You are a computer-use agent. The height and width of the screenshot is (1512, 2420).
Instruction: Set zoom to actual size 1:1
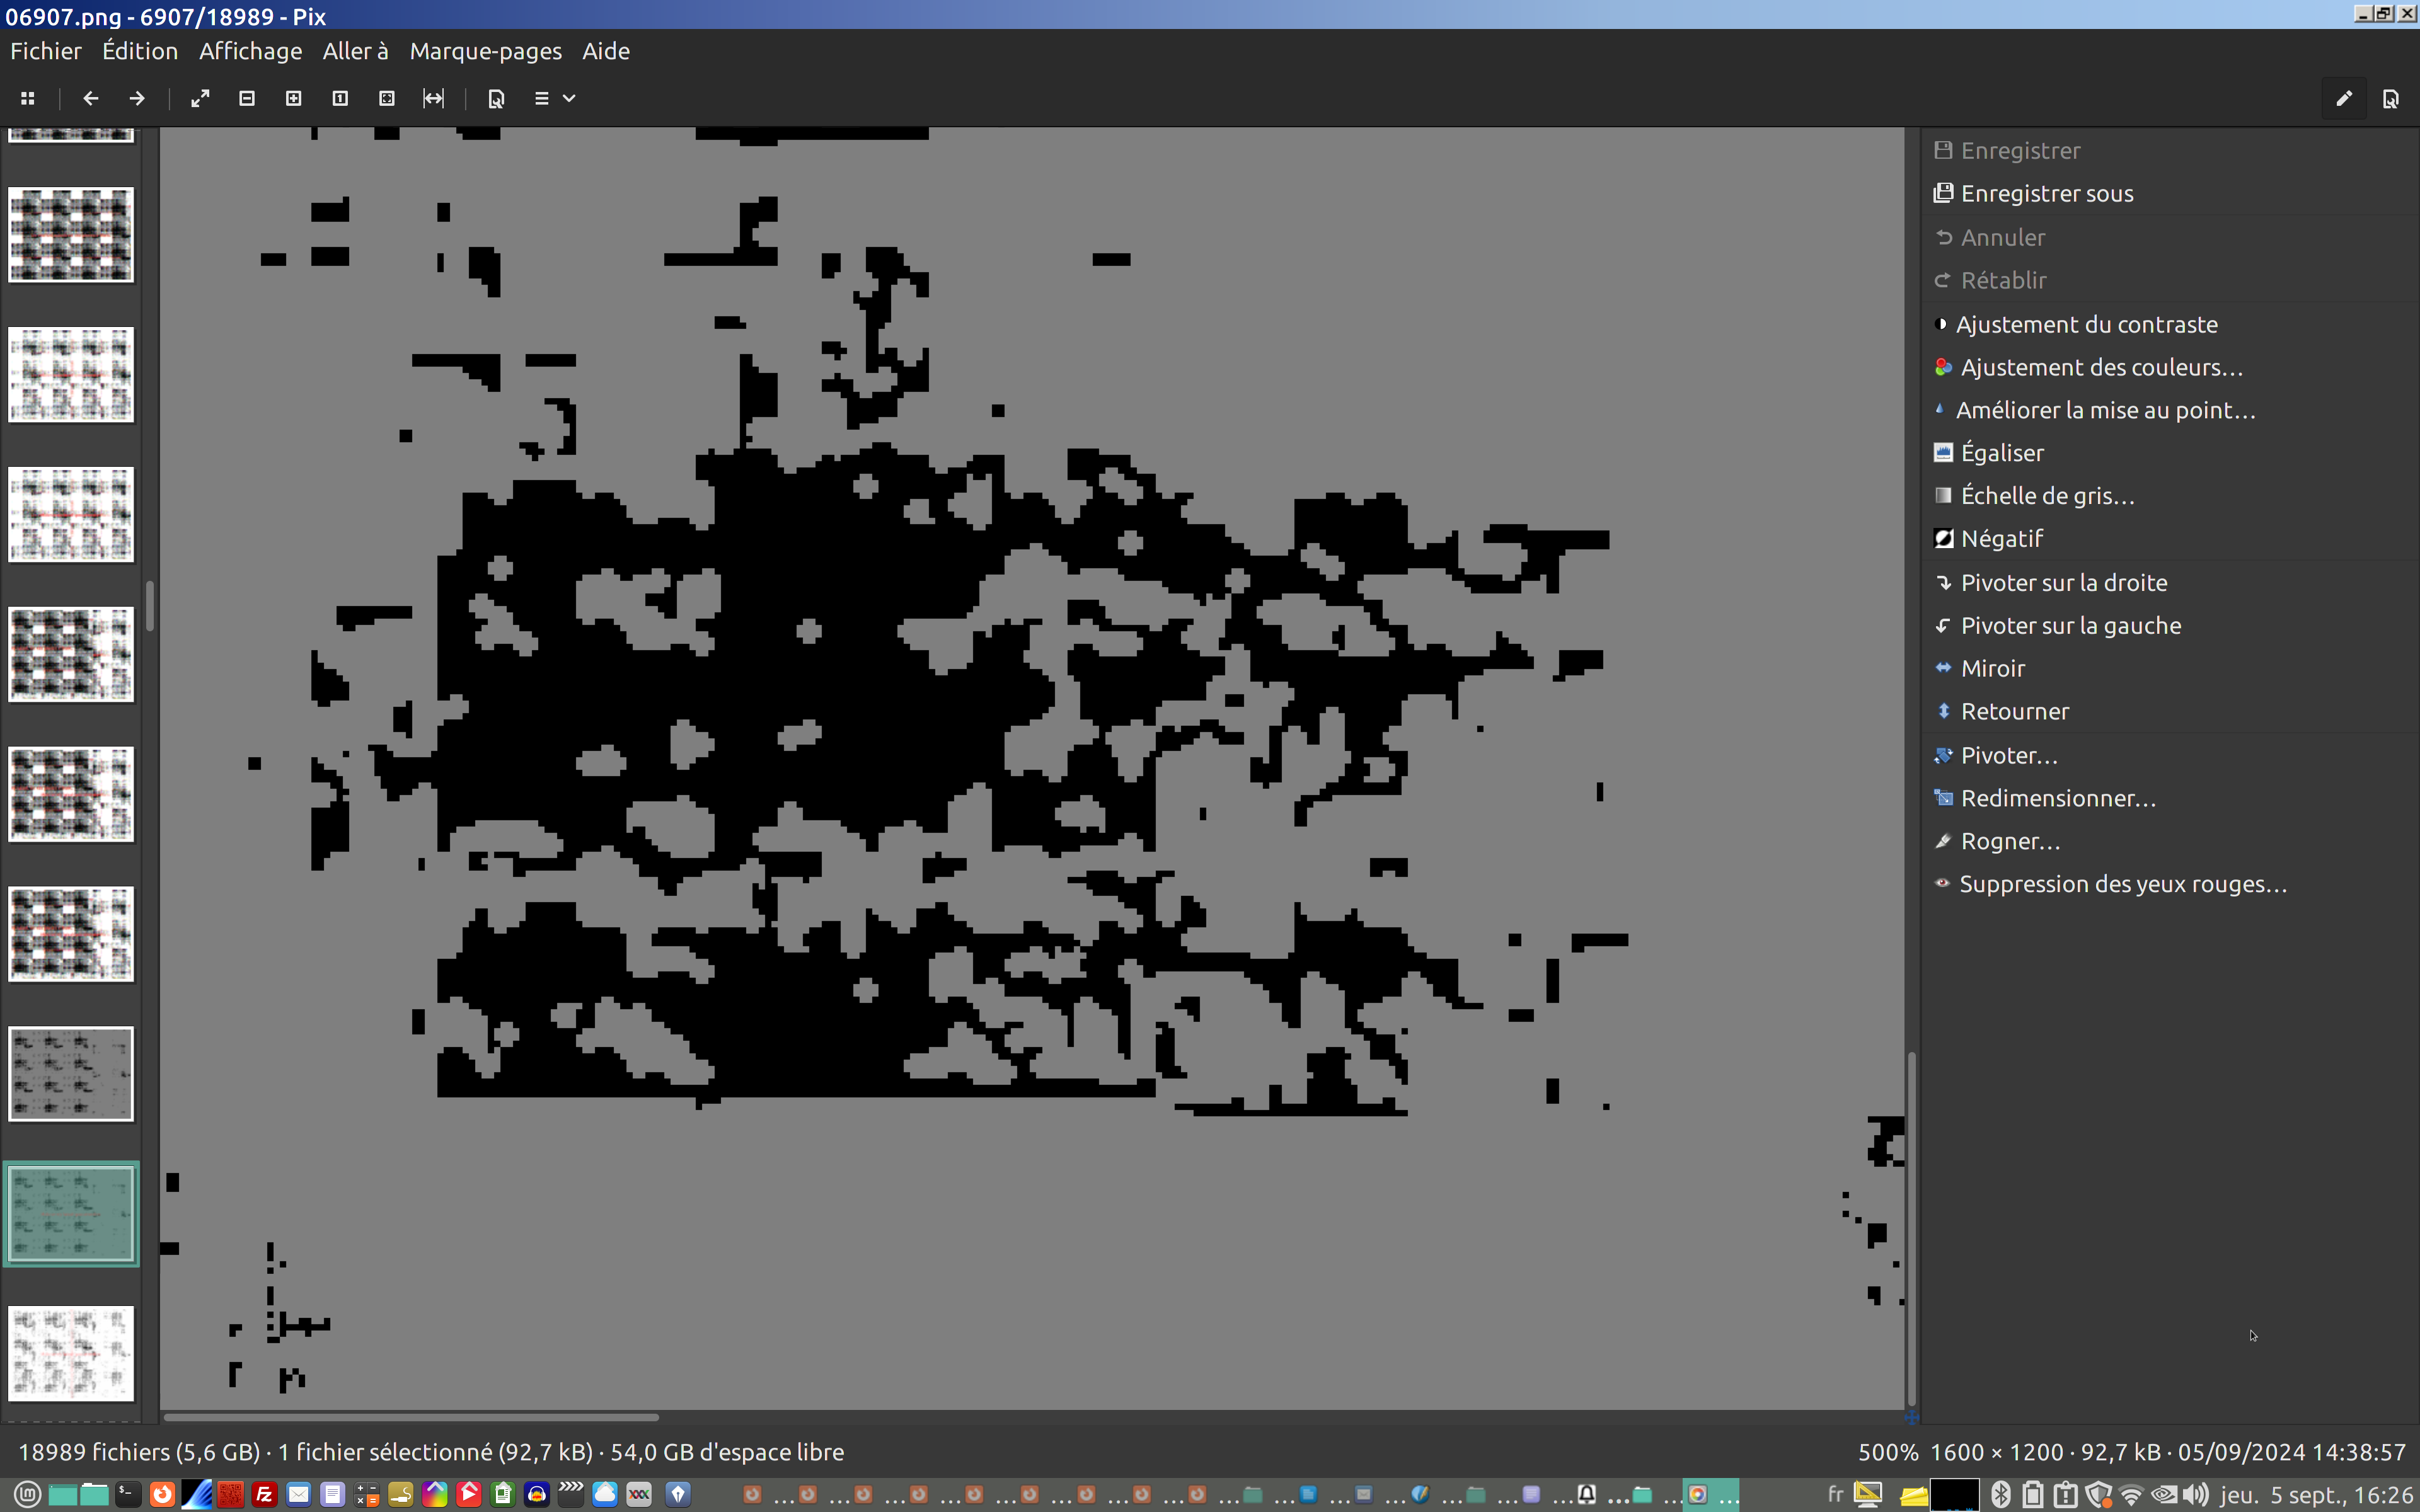tap(340, 98)
